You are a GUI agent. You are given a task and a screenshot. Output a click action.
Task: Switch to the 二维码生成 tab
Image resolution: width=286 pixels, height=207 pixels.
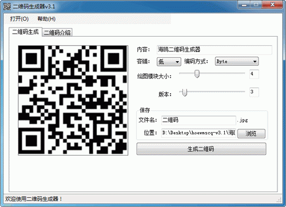pyautogui.click(x=25, y=32)
